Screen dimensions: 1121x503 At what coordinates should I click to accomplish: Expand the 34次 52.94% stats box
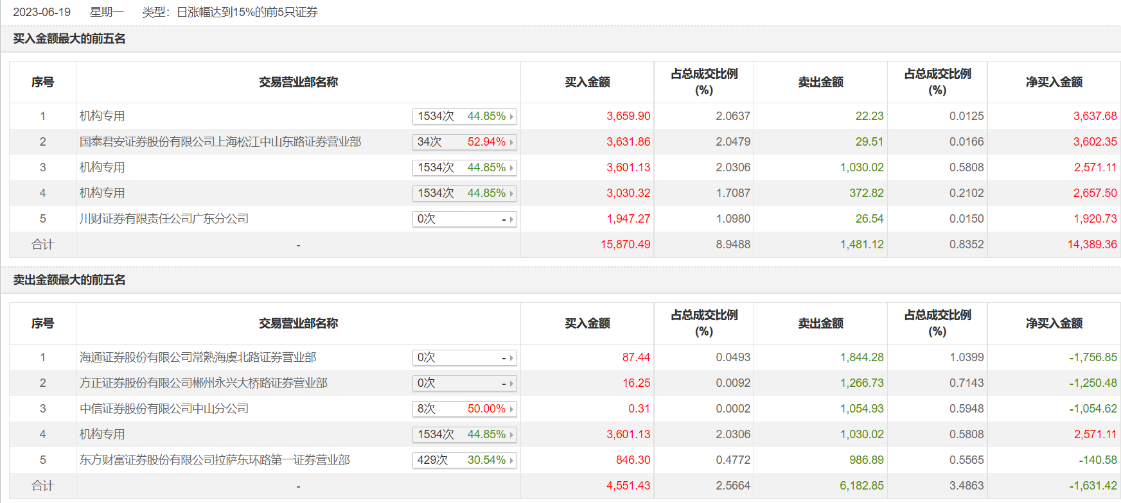(x=464, y=142)
